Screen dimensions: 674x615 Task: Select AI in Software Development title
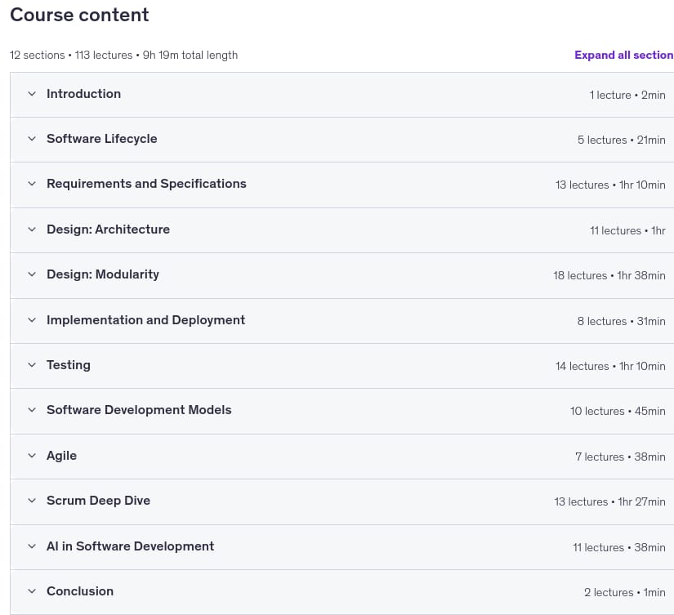(x=130, y=546)
